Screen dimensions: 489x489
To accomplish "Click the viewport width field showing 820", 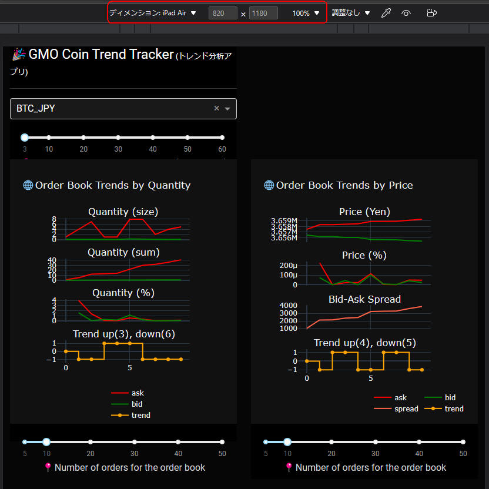I will [x=223, y=13].
